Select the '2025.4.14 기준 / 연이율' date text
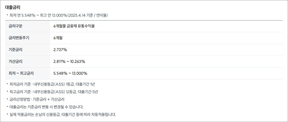Viewport: 288px width, 122px height. click(x=87, y=15)
